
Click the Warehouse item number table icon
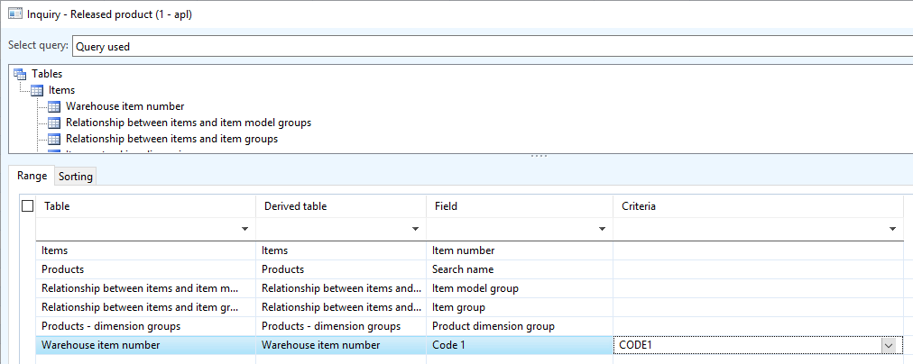pyautogui.click(x=54, y=107)
